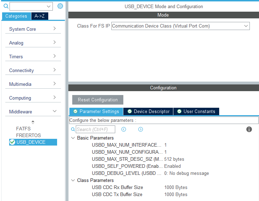The width and height of the screenshot is (259, 201).
Task: Click the Reset Configuration button
Action: (x=98, y=100)
